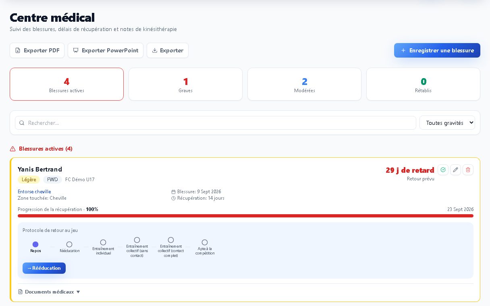Click the Rechercher search field
This screenshot has width=490, height=306.
[216, 123]
